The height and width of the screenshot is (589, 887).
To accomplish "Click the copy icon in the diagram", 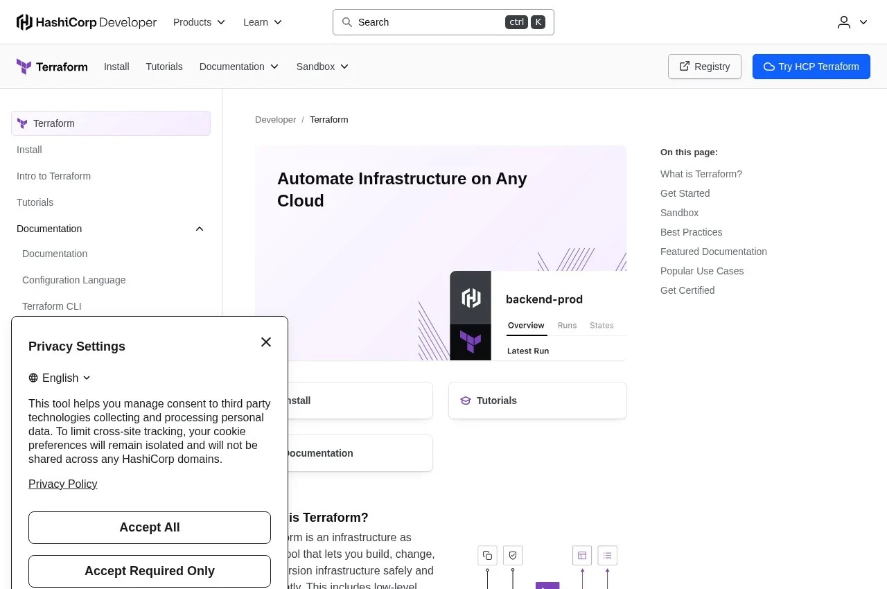I will (487, 555).
